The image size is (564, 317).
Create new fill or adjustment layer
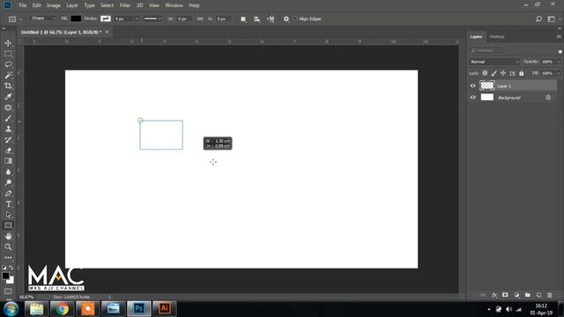click(x=516, y=295)
